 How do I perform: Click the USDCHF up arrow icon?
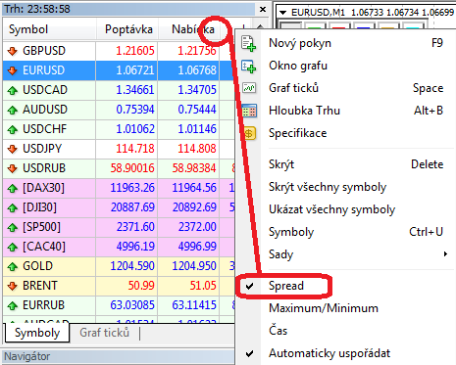(13, 129)
